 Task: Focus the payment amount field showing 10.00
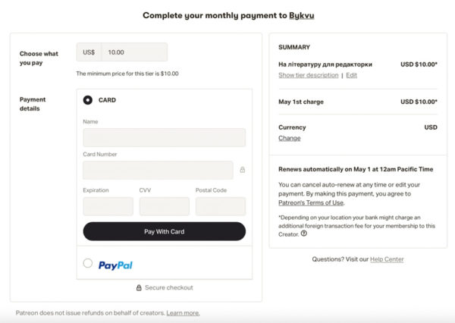pos(134,52)
